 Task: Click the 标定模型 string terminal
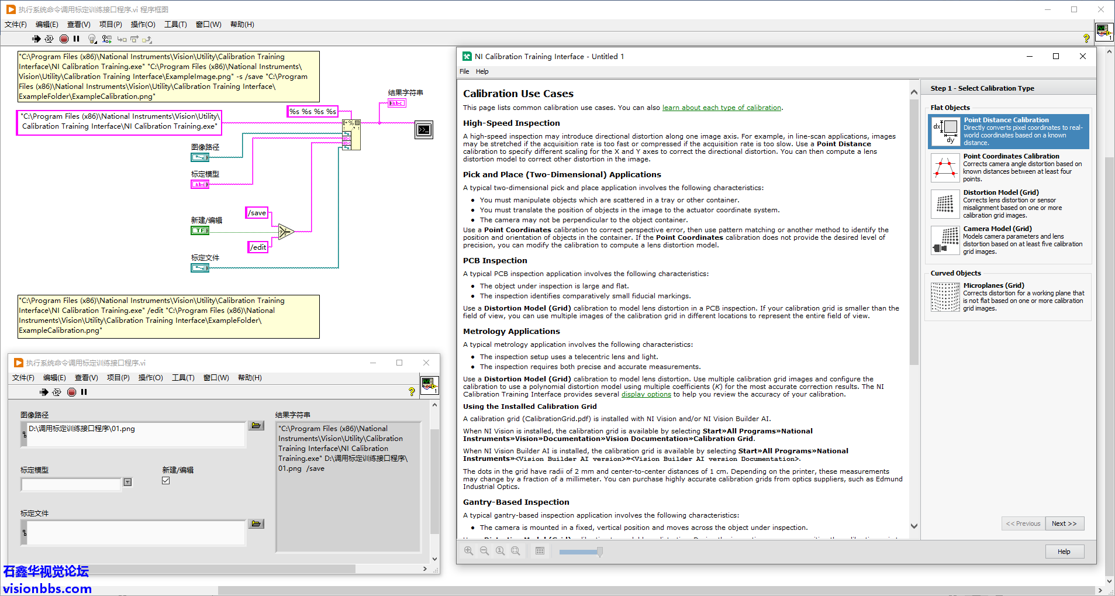199,184
